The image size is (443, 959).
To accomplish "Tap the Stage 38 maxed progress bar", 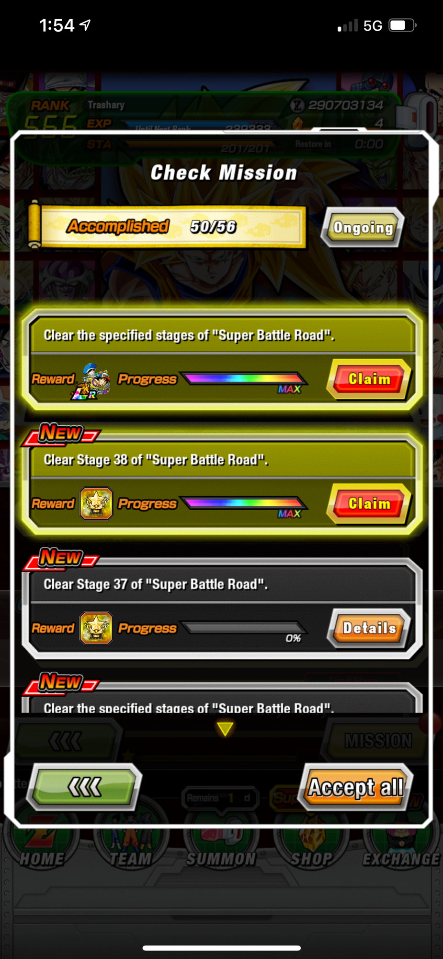I will coord(244,503).
